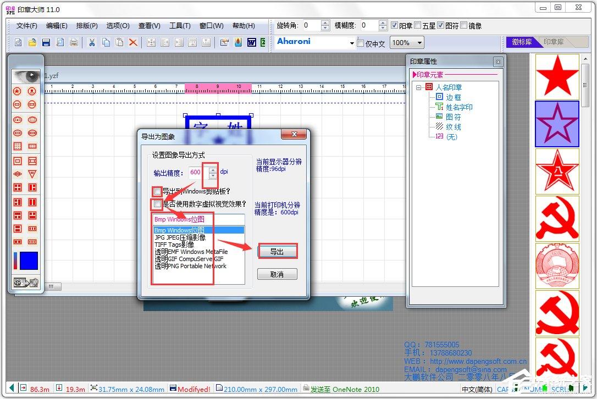Image resolution: width=597 pixels, height=399 pixels.
Task: Check the 仅中文 checkbox
Action: (x=361, y=43)
